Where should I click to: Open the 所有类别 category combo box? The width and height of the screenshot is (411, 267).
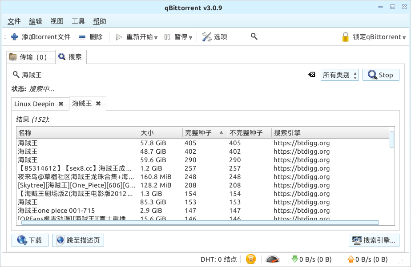click(x=340, y=75)
